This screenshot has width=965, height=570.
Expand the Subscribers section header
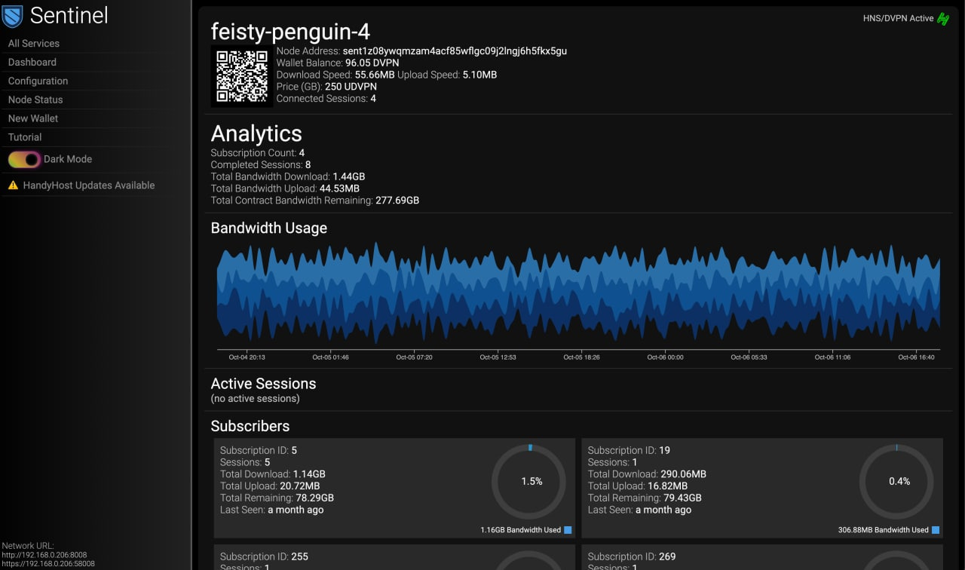[x=250, y=426]
